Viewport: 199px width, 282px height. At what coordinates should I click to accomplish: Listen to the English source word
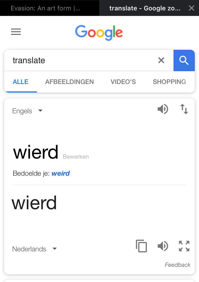163,109
